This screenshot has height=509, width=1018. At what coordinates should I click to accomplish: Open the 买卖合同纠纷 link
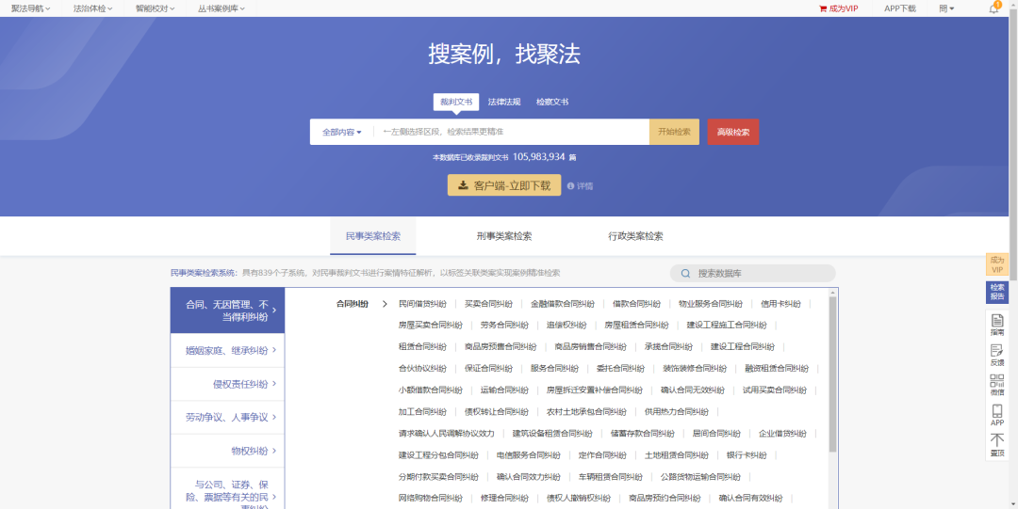point(488,304)
